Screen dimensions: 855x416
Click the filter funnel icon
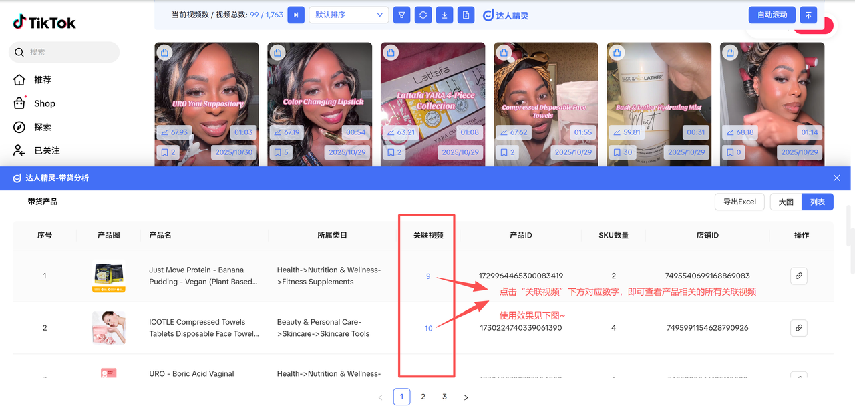point(401,15)
